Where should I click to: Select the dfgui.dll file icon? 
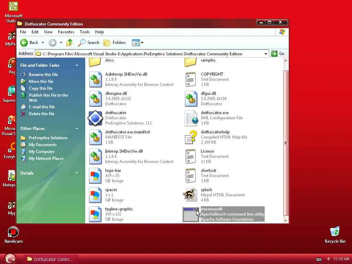[x=191, y=99]
